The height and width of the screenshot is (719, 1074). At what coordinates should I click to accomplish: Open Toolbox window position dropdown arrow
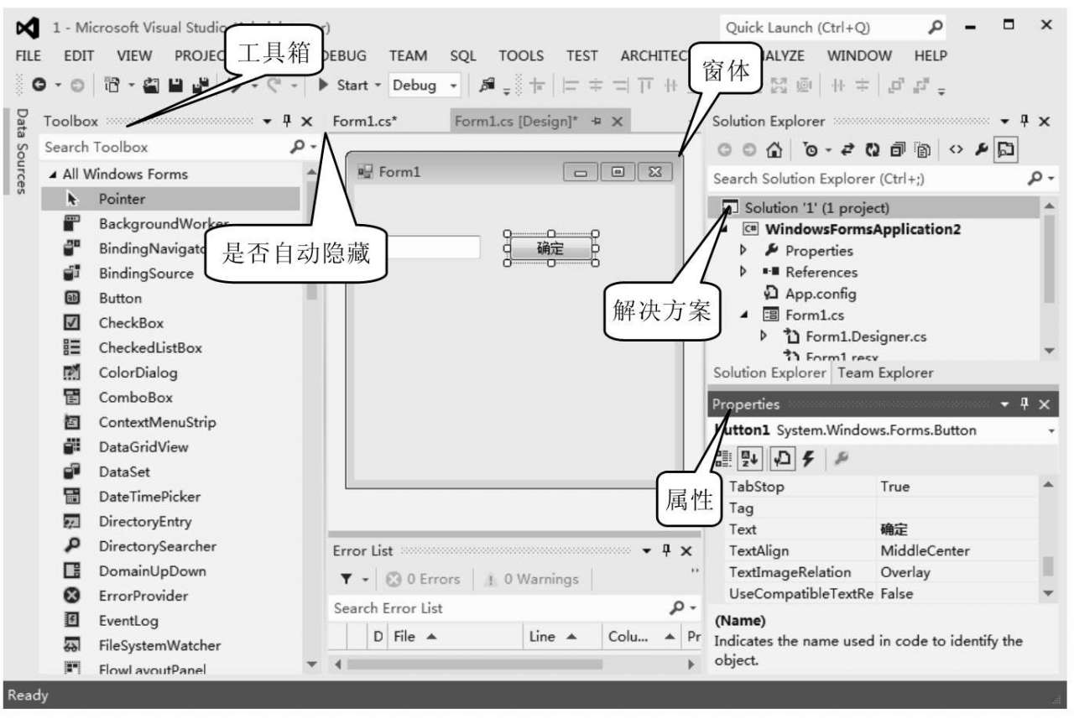click(x=267, y=121)
